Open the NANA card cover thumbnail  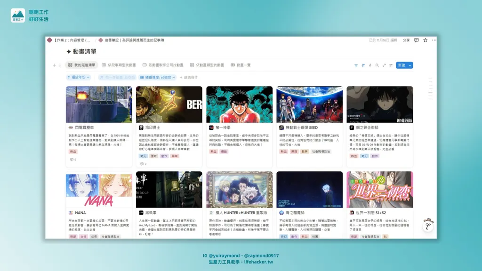point(99,189)
